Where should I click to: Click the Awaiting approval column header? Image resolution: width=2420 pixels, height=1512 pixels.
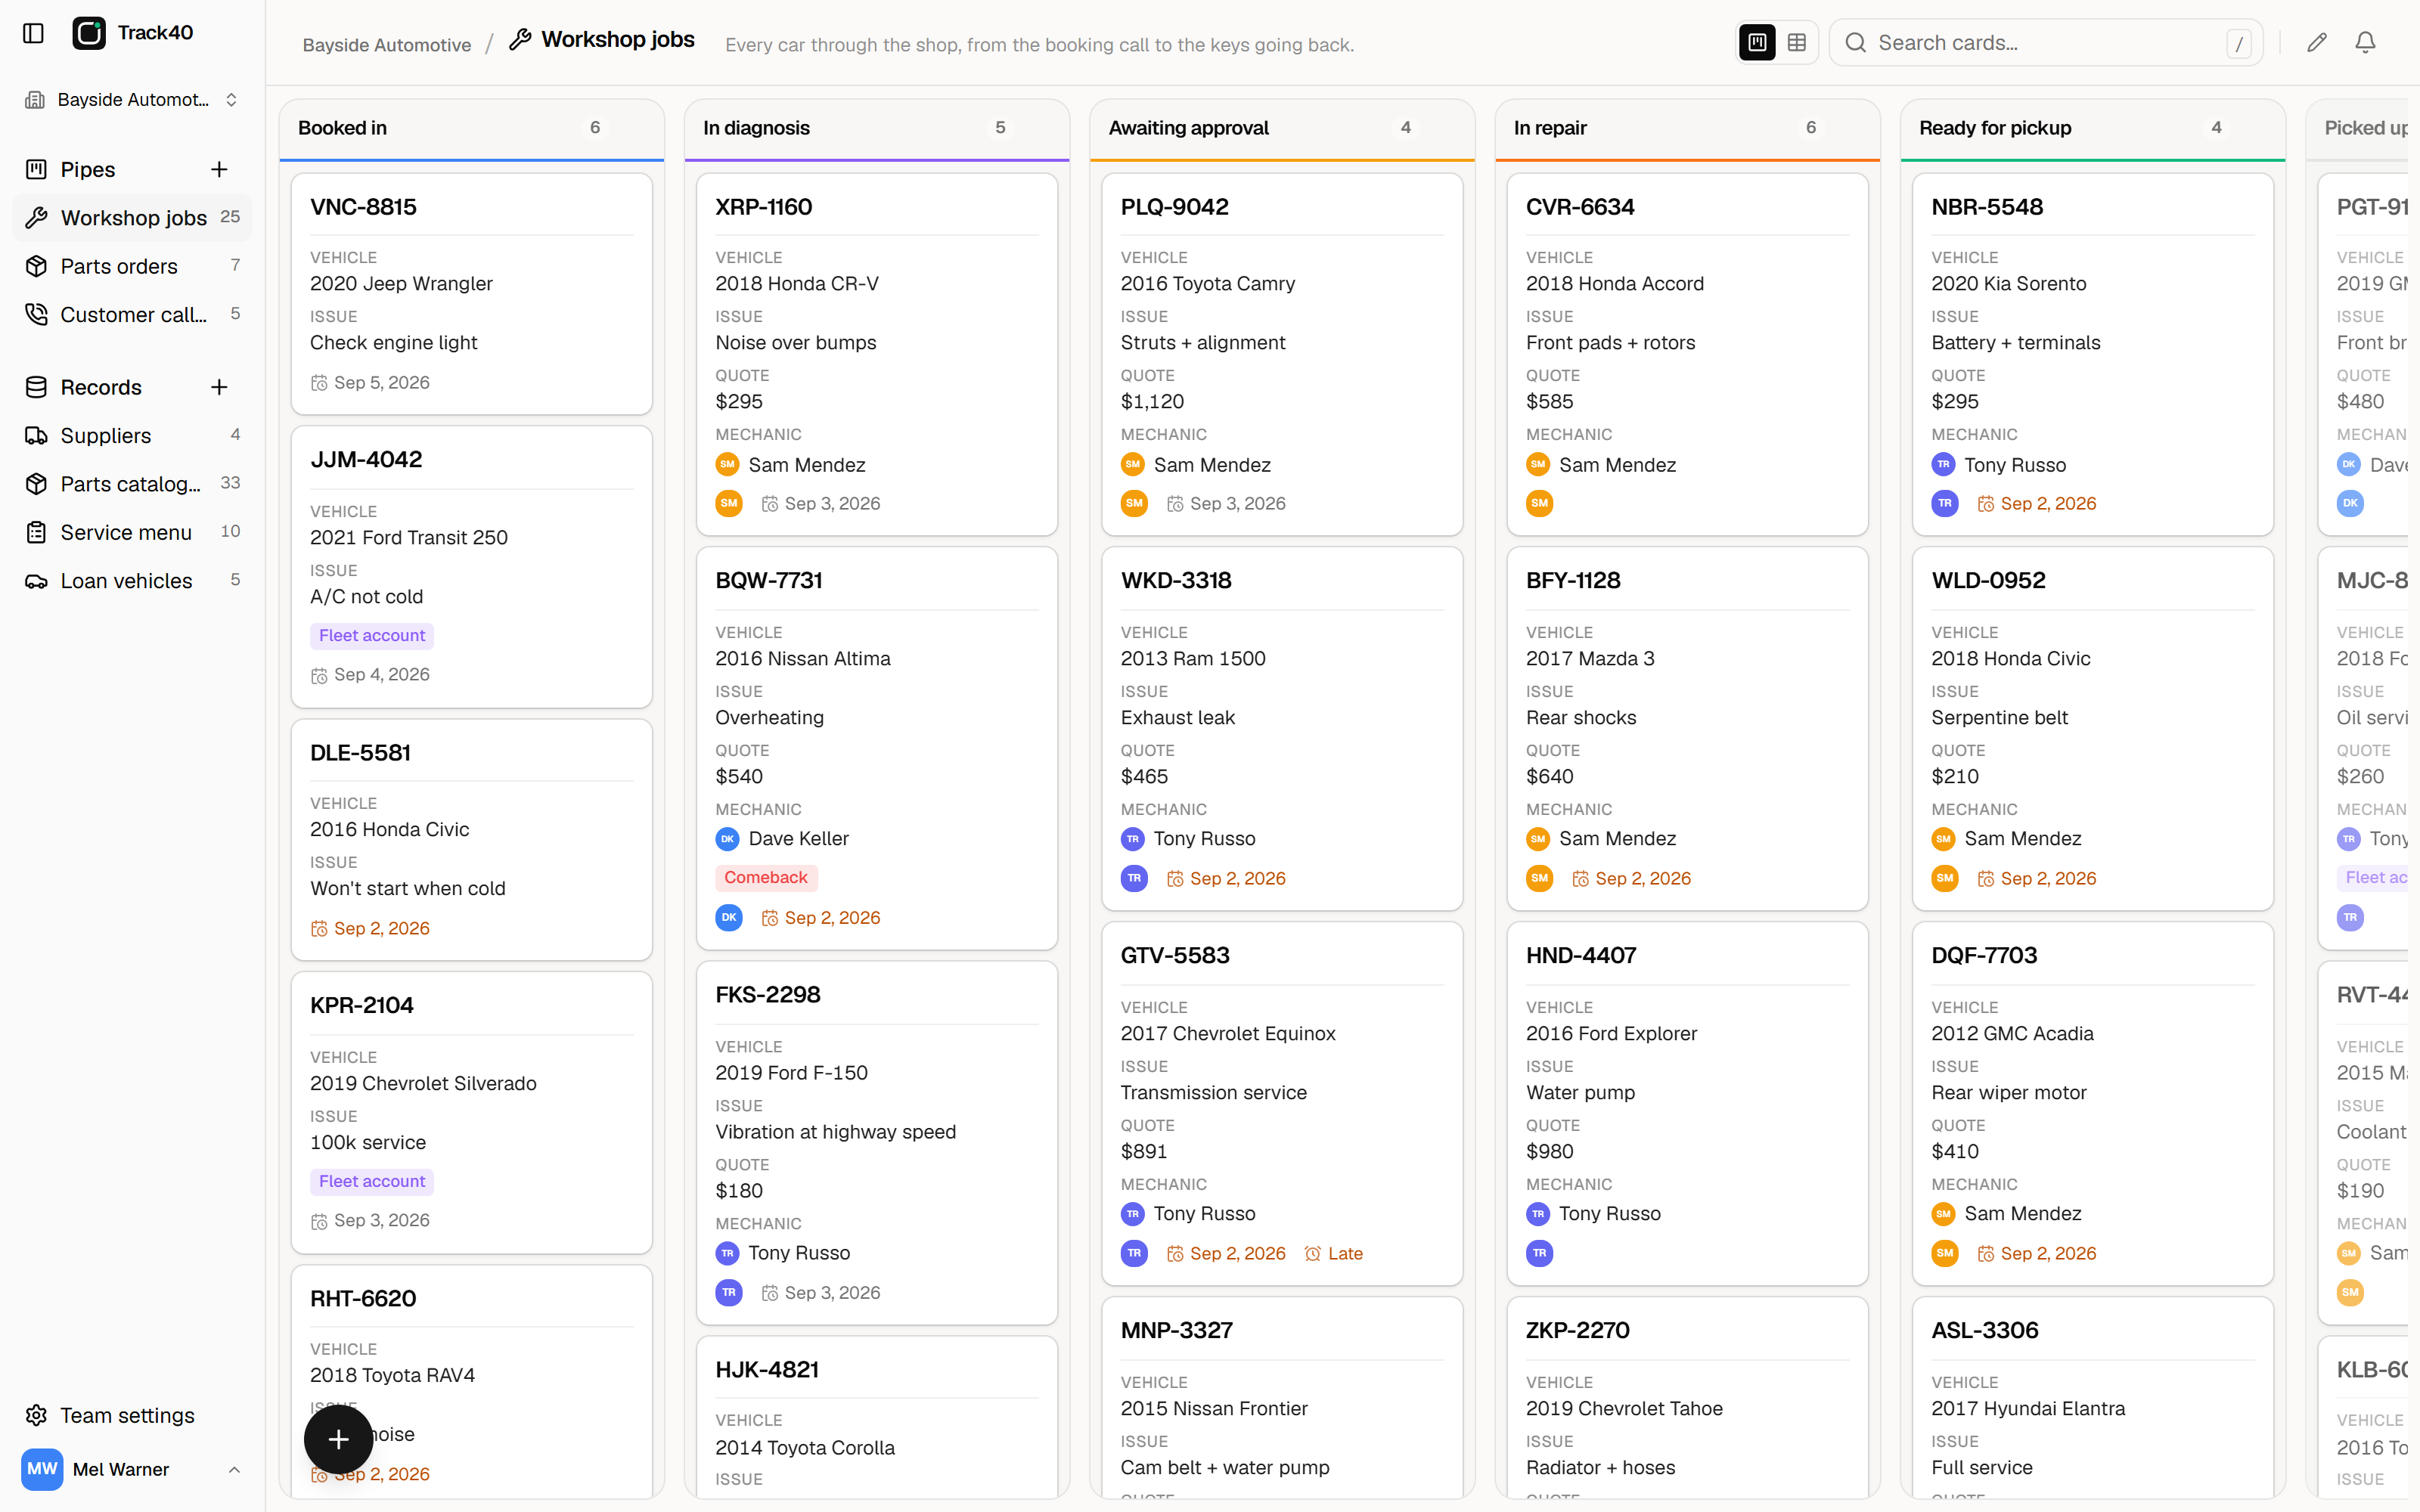[x=1282, y=128]
